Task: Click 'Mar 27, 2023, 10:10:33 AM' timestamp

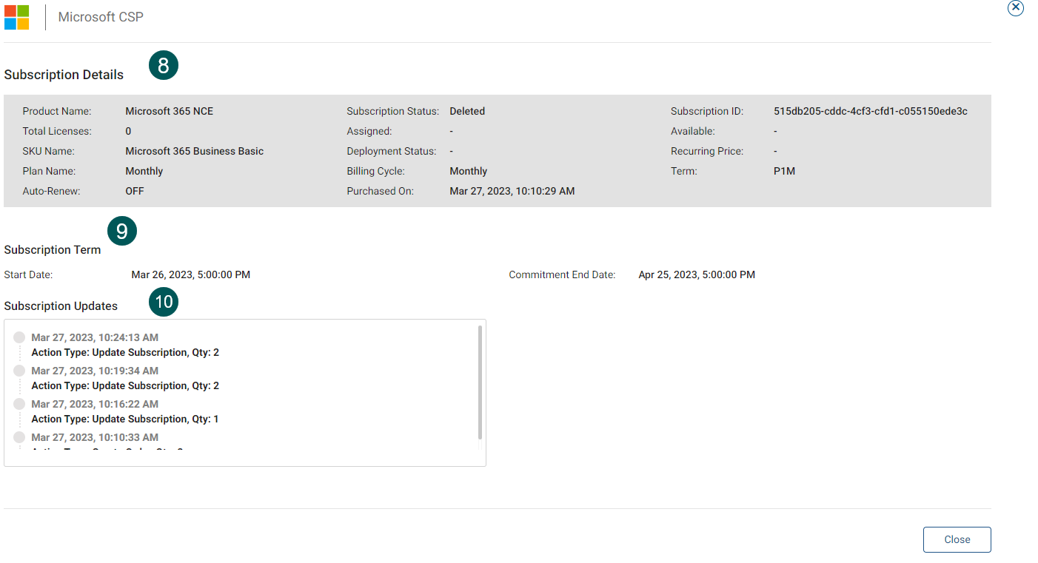Action: (x=95, y=437)
